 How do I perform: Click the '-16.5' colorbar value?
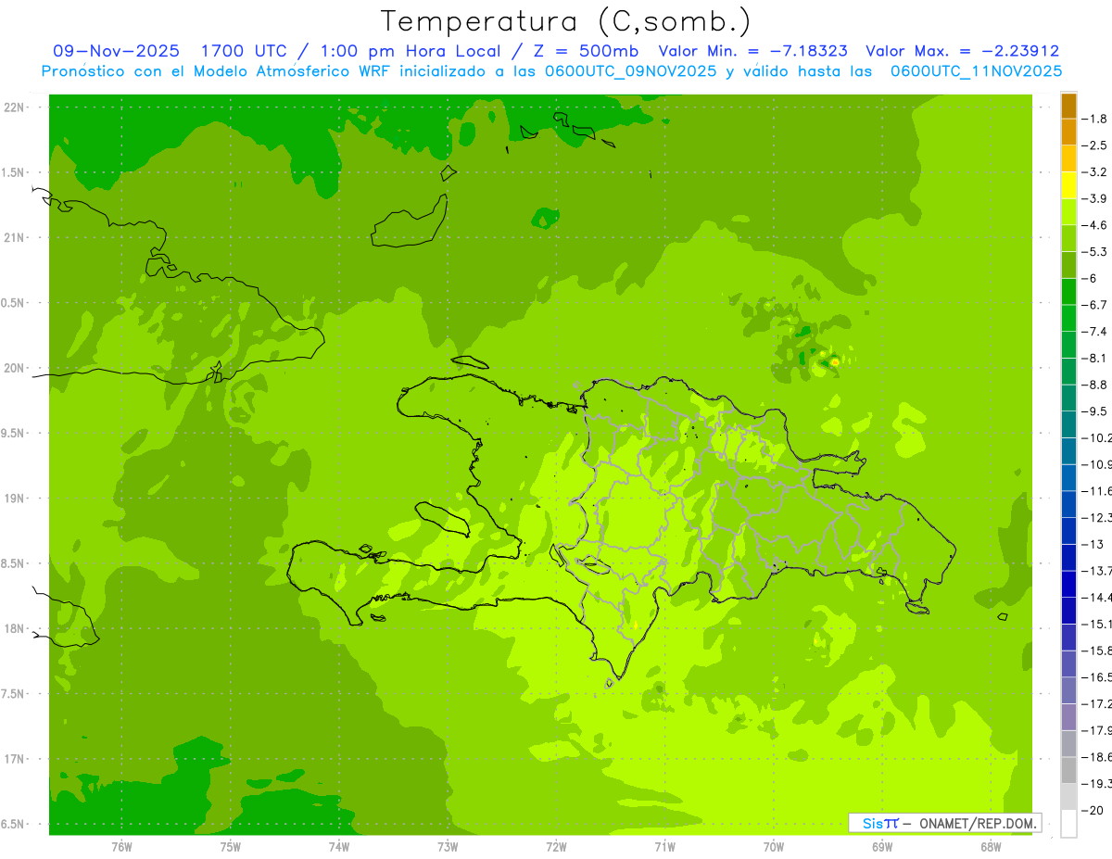click(1097, 677)
